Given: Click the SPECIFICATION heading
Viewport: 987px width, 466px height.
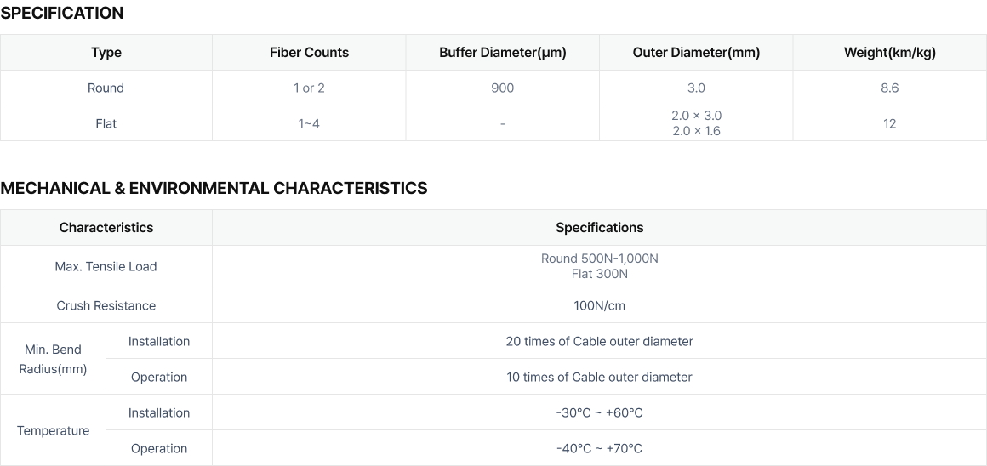Looking at the screenshot, I should coord(61,14).
